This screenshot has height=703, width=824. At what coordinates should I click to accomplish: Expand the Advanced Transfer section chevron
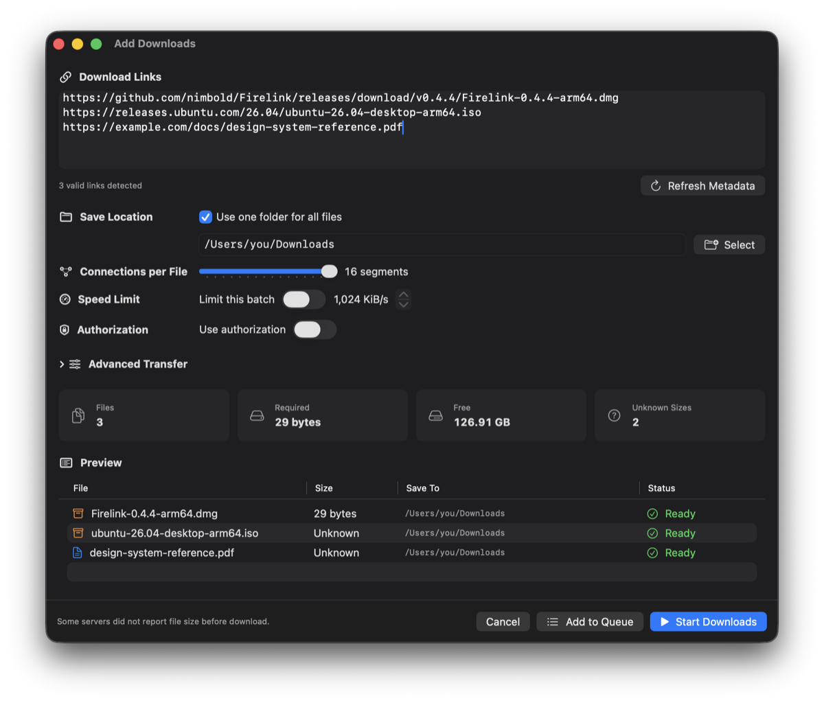click(x=62, y=364)
